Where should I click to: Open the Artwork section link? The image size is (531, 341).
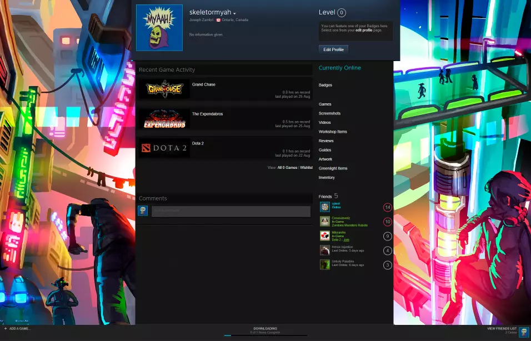click(325, 159)
